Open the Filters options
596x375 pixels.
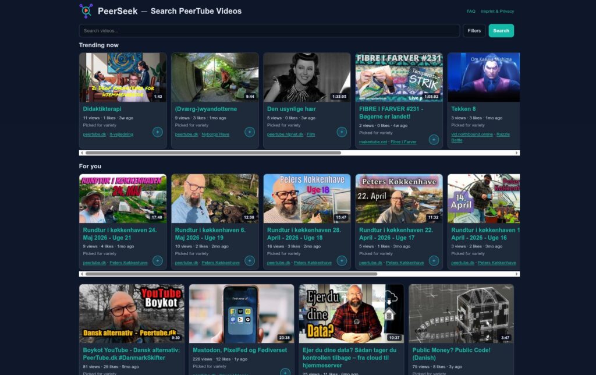point(474,31)
